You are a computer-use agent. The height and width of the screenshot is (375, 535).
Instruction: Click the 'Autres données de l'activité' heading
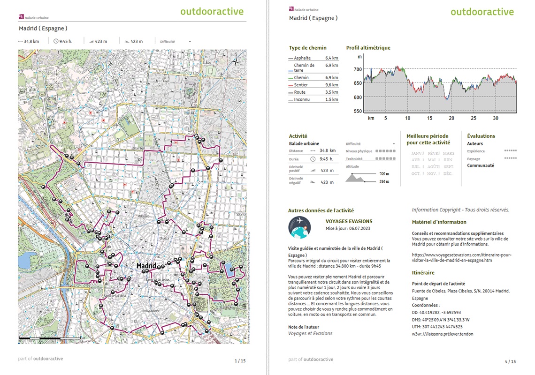[x=321, y=210]
